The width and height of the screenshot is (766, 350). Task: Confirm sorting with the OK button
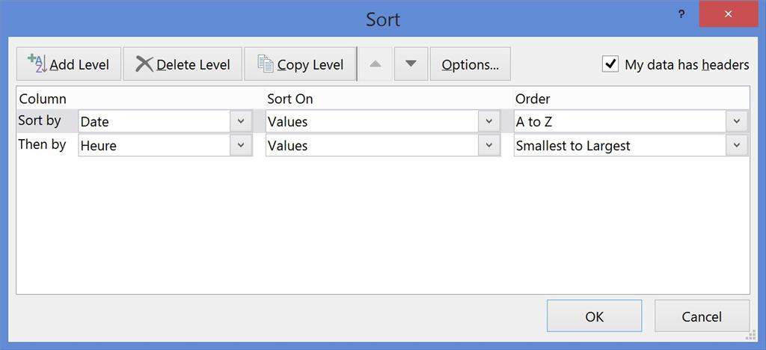594,316
